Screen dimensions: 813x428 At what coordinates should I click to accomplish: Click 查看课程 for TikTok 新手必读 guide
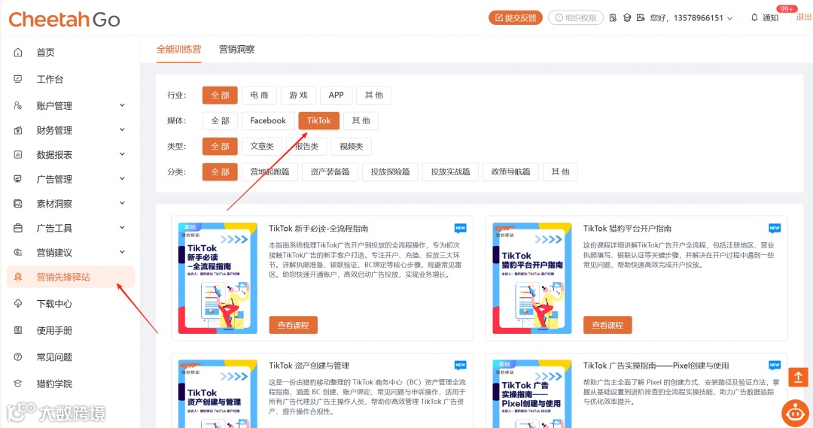click(x=293, y=325)
